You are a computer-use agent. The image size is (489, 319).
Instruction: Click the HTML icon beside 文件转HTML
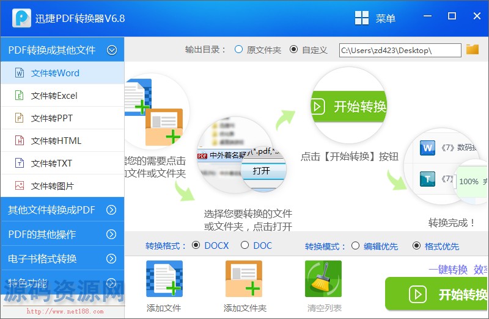[20, 140]
